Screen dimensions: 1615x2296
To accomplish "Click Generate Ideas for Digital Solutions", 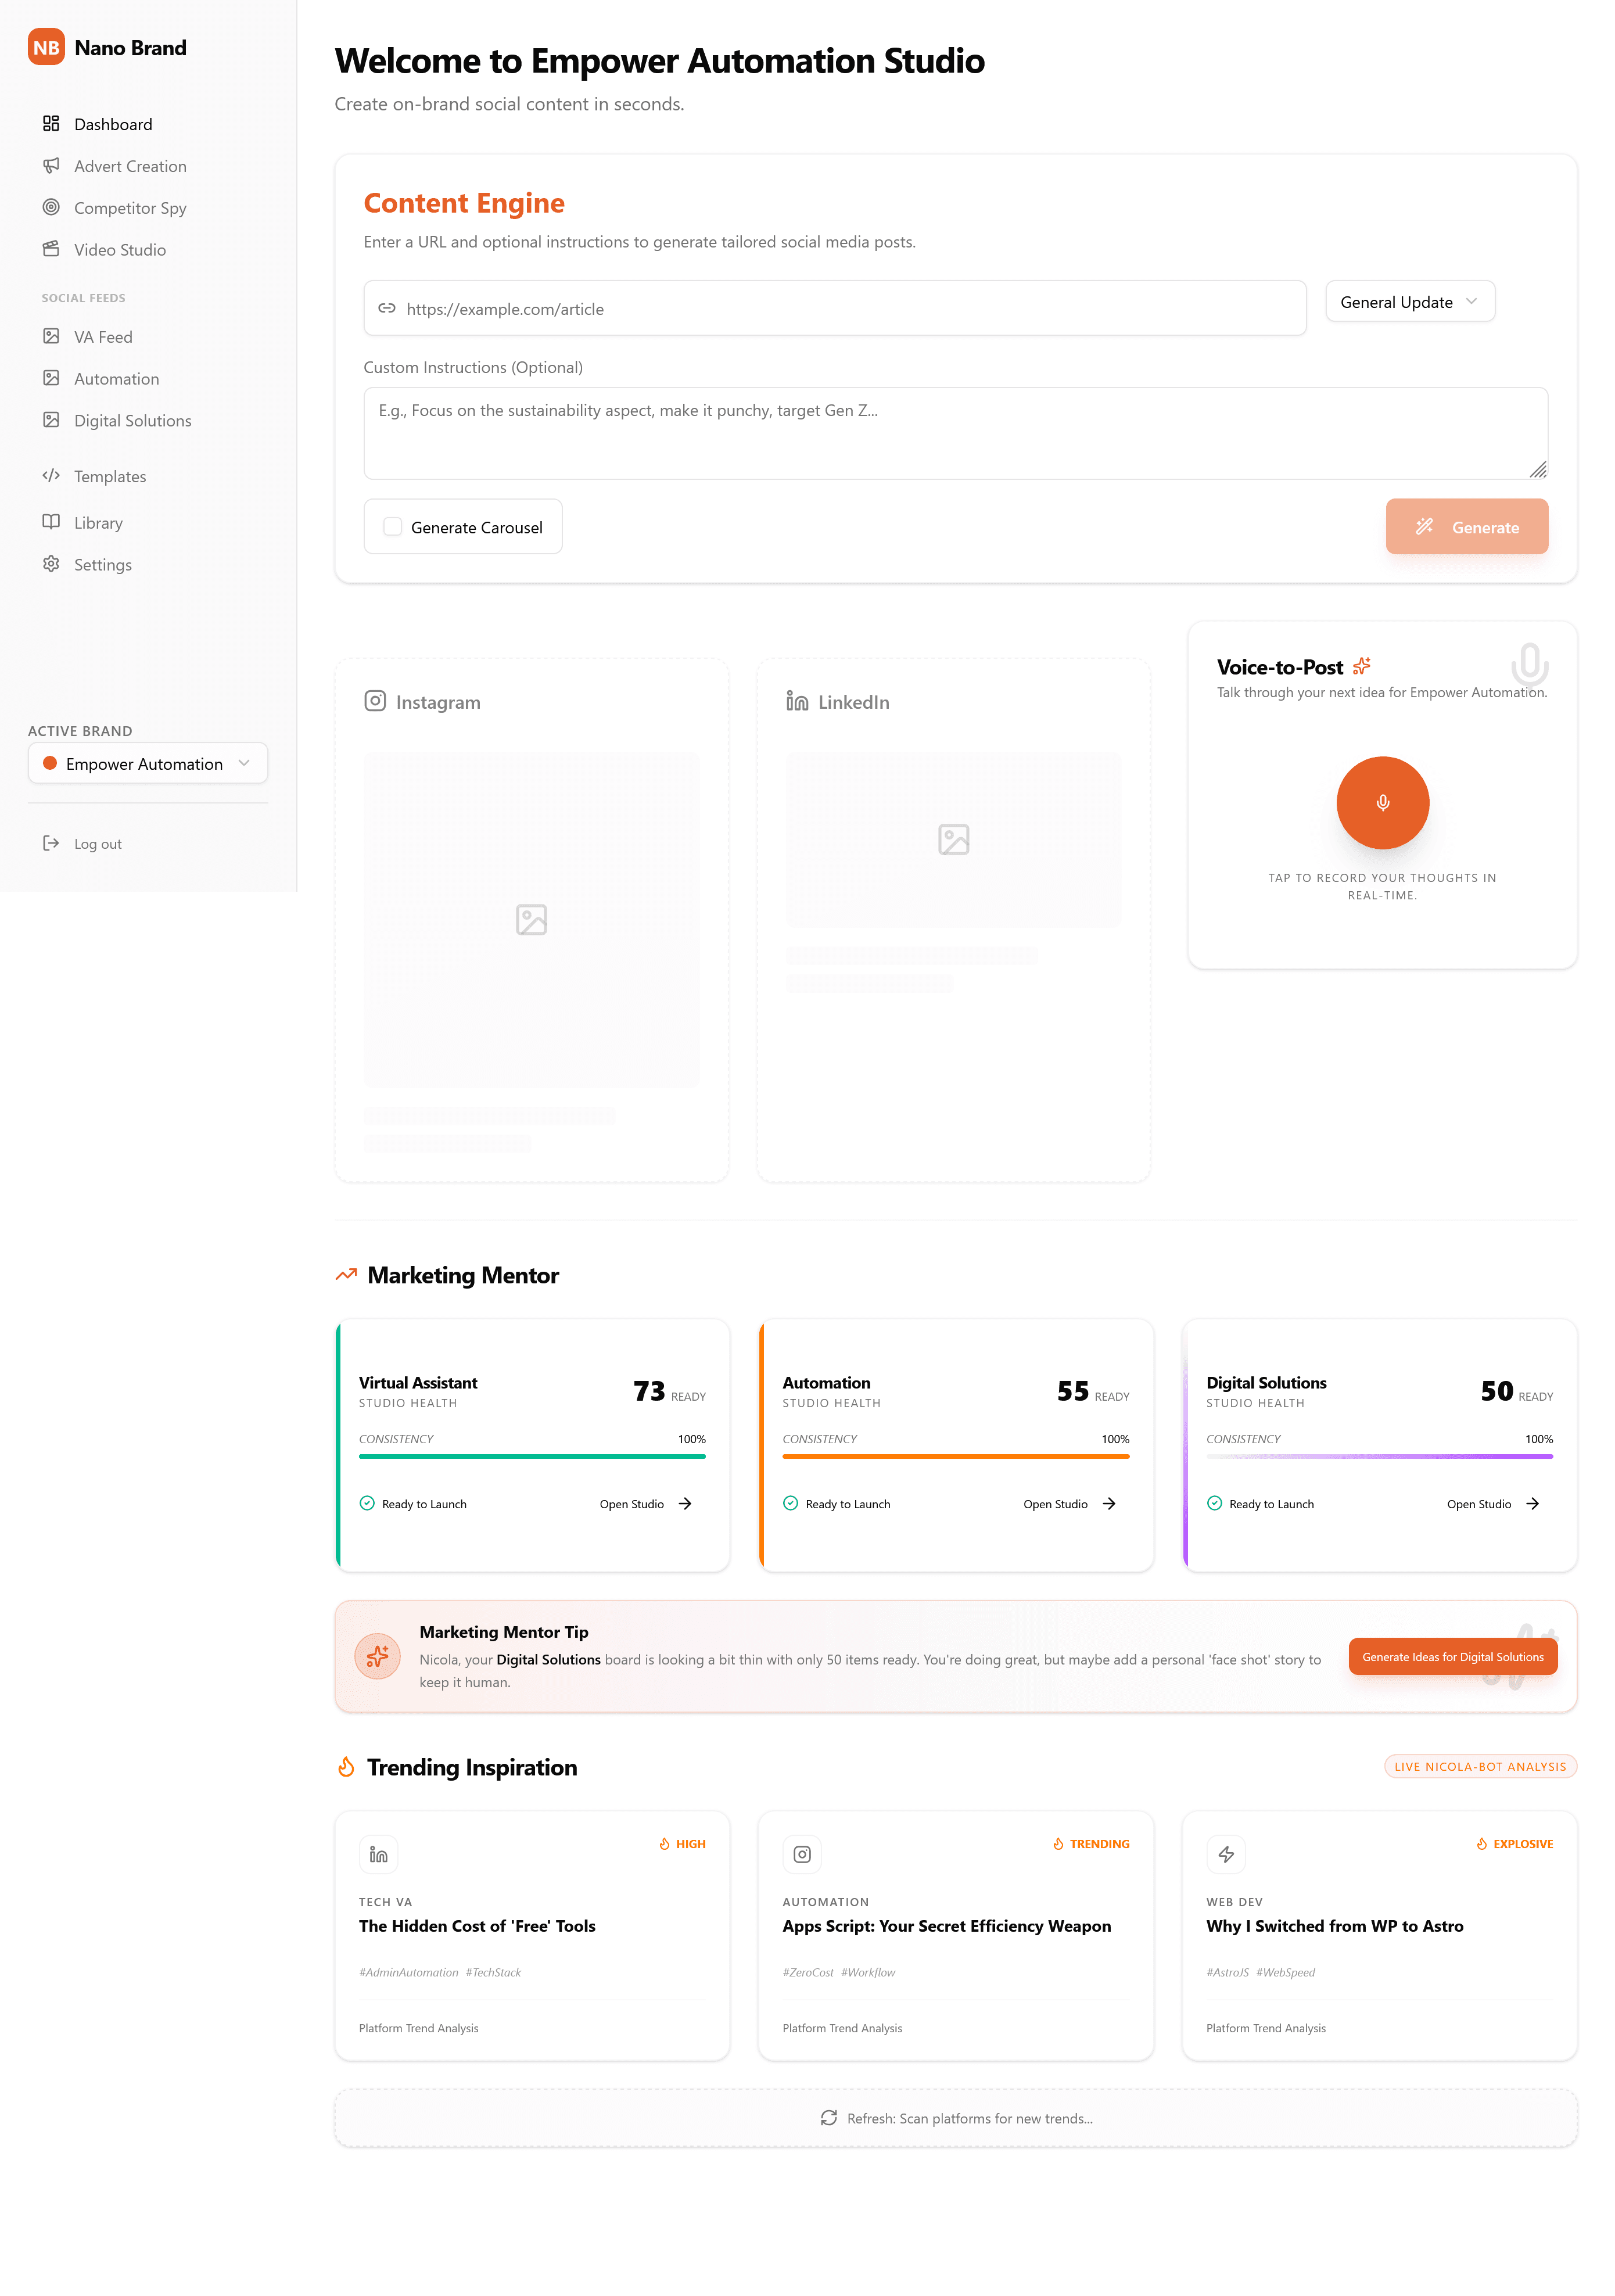I will [1452, 1657].
